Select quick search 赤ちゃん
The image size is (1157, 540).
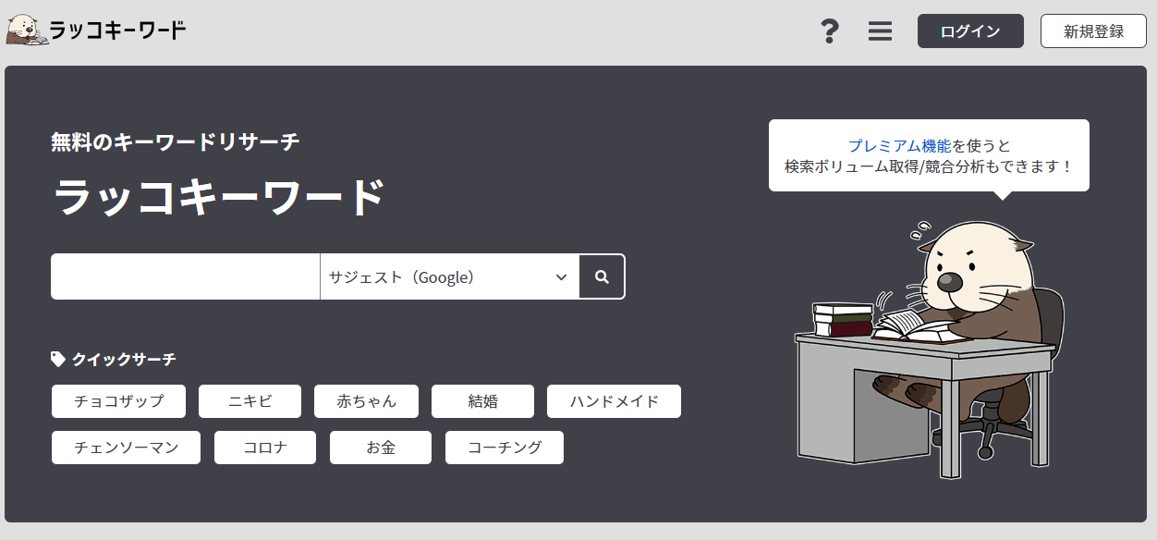[x=366, y=401]
